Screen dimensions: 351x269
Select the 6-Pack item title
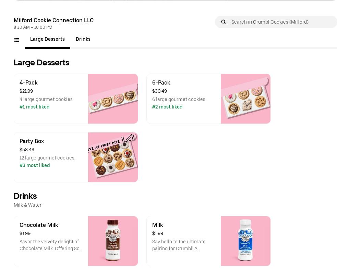click(161, 83)
